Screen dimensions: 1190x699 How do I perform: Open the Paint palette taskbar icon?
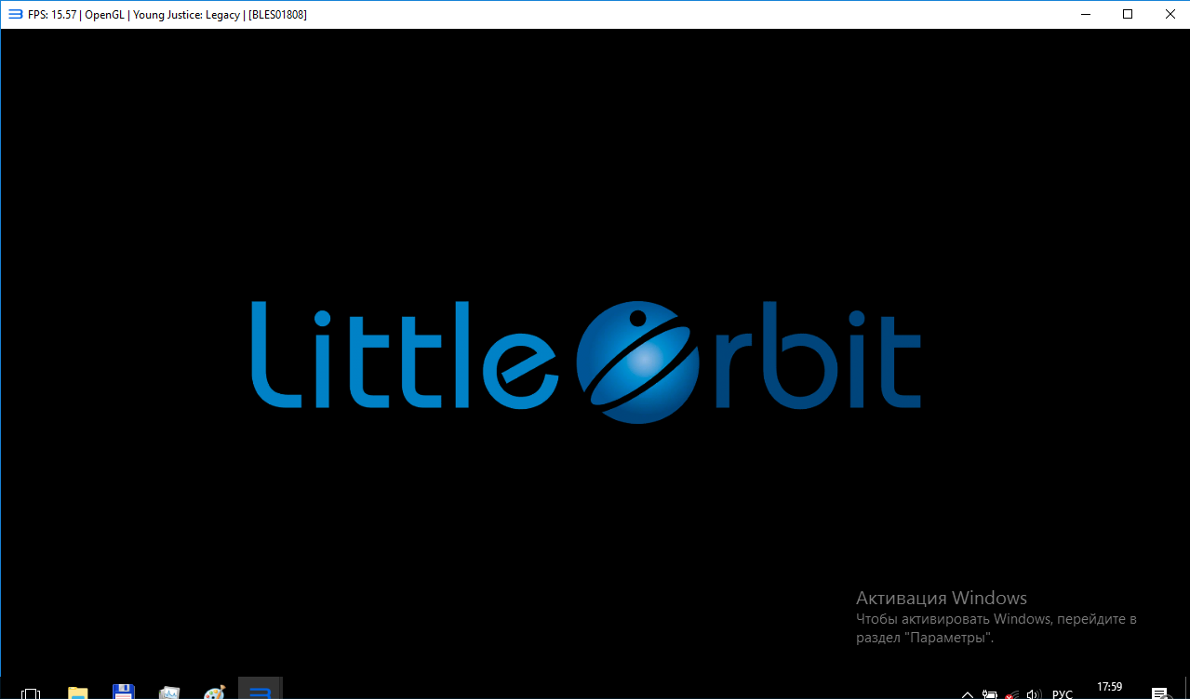tap(214, 692)
